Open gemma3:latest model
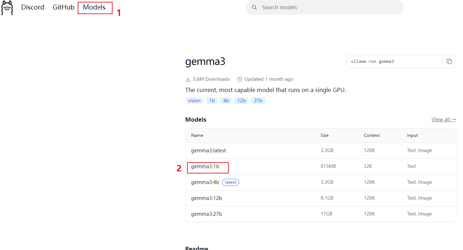463x250 pixels. [x=209, y=151]
